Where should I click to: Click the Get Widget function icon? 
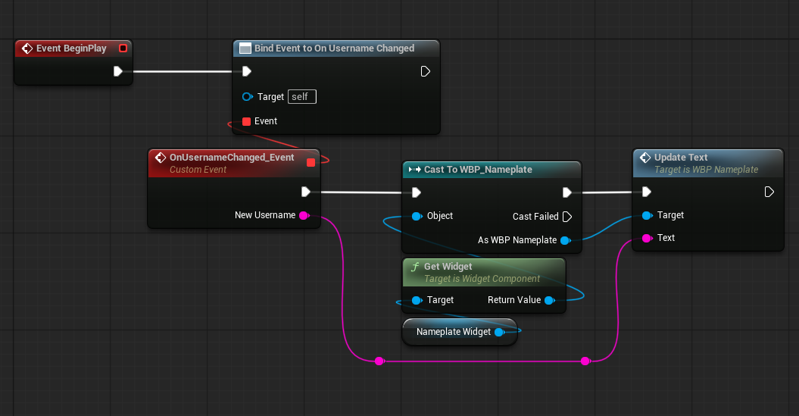click(x=414, y=267)
